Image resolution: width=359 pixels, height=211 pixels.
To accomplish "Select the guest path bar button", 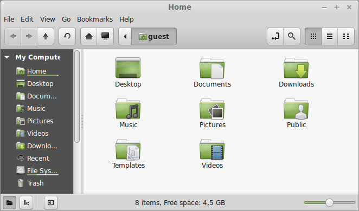I will [154, 37].
